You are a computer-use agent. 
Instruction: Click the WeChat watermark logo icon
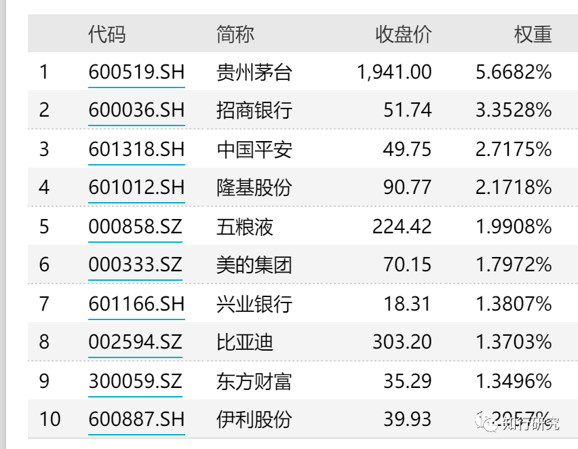[486, 423]
